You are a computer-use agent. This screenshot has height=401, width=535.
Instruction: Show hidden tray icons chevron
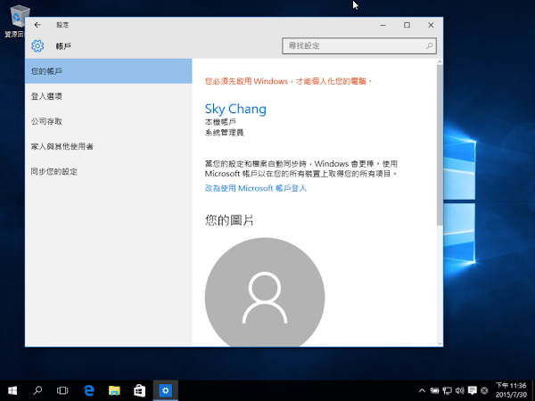(x=422, y=390)
